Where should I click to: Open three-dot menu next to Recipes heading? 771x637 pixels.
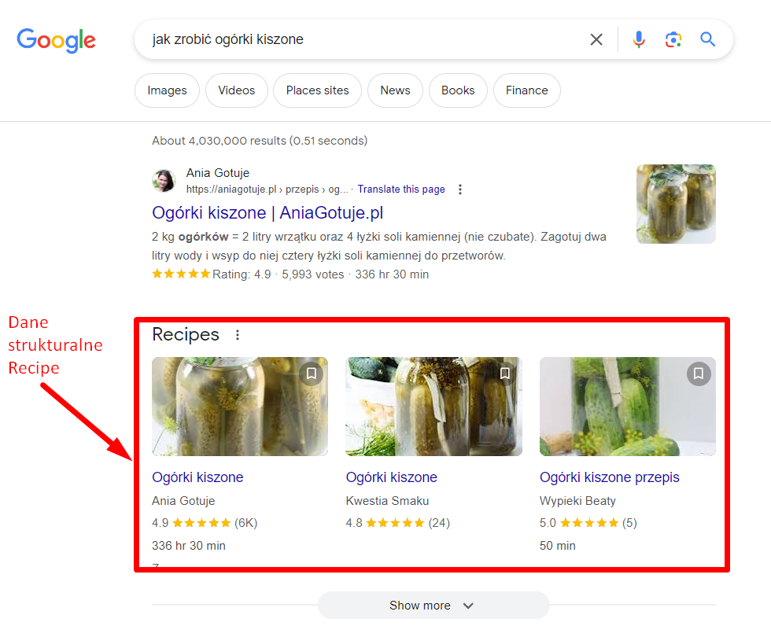click(x=238, y=335)
